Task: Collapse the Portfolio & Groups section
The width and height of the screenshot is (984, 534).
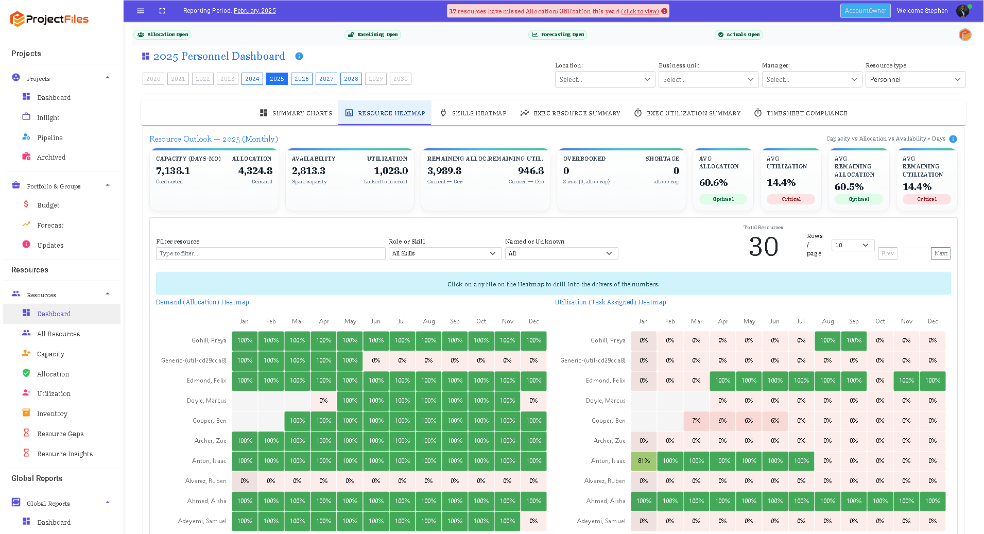Action: click(108, 185)
